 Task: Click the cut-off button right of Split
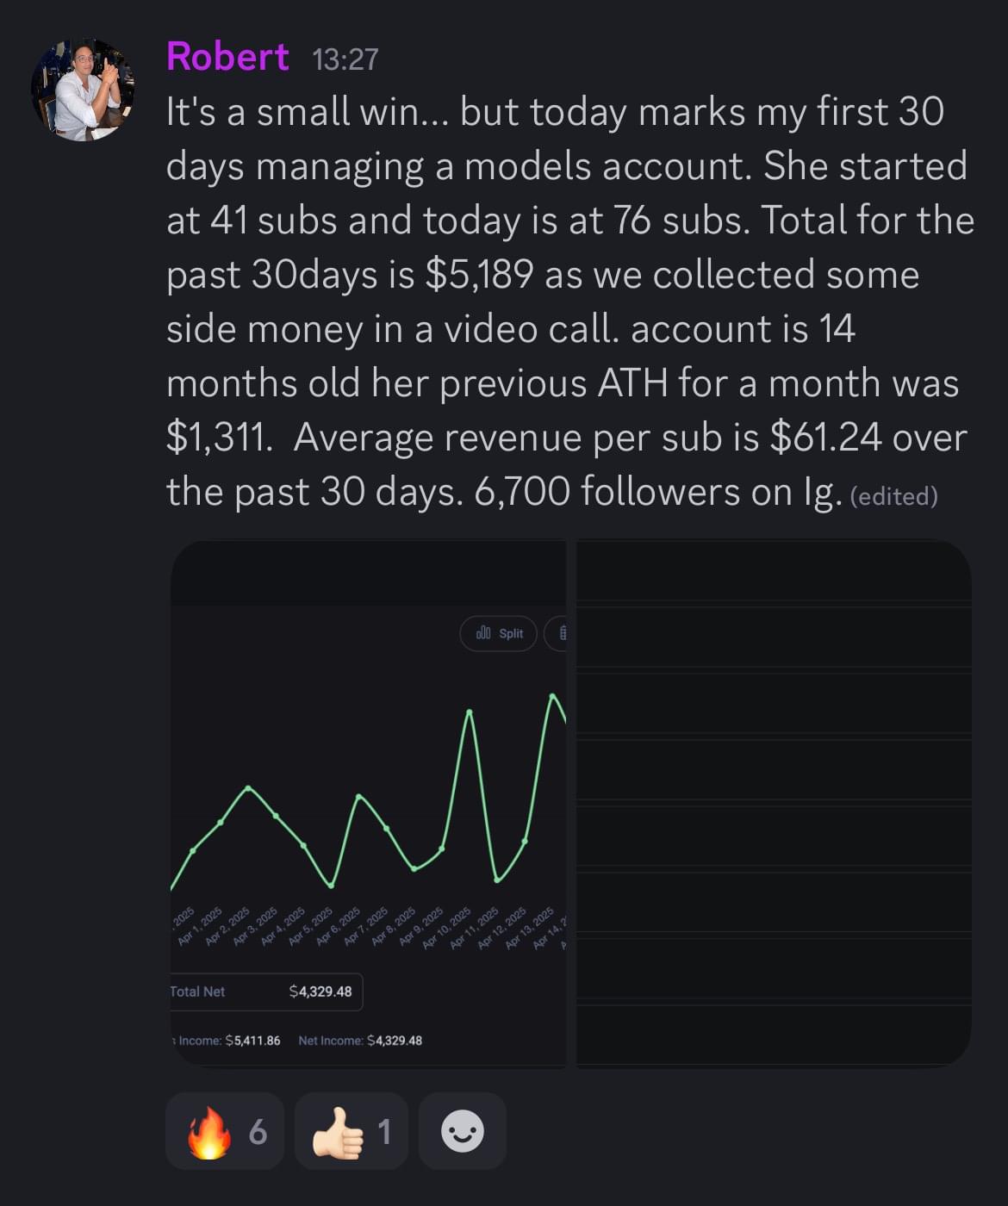pyautogui.click(x=558, y=633)
